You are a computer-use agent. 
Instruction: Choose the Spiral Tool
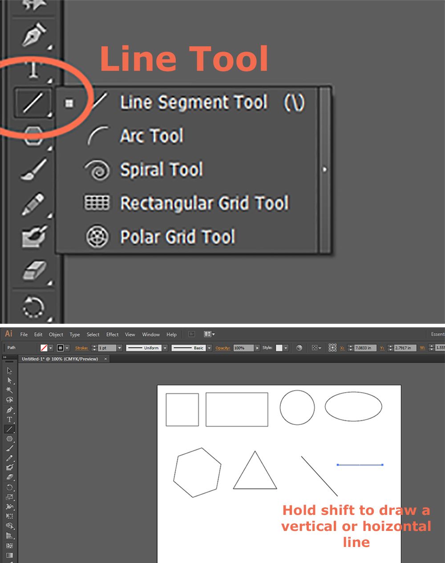tap(162, 170)
